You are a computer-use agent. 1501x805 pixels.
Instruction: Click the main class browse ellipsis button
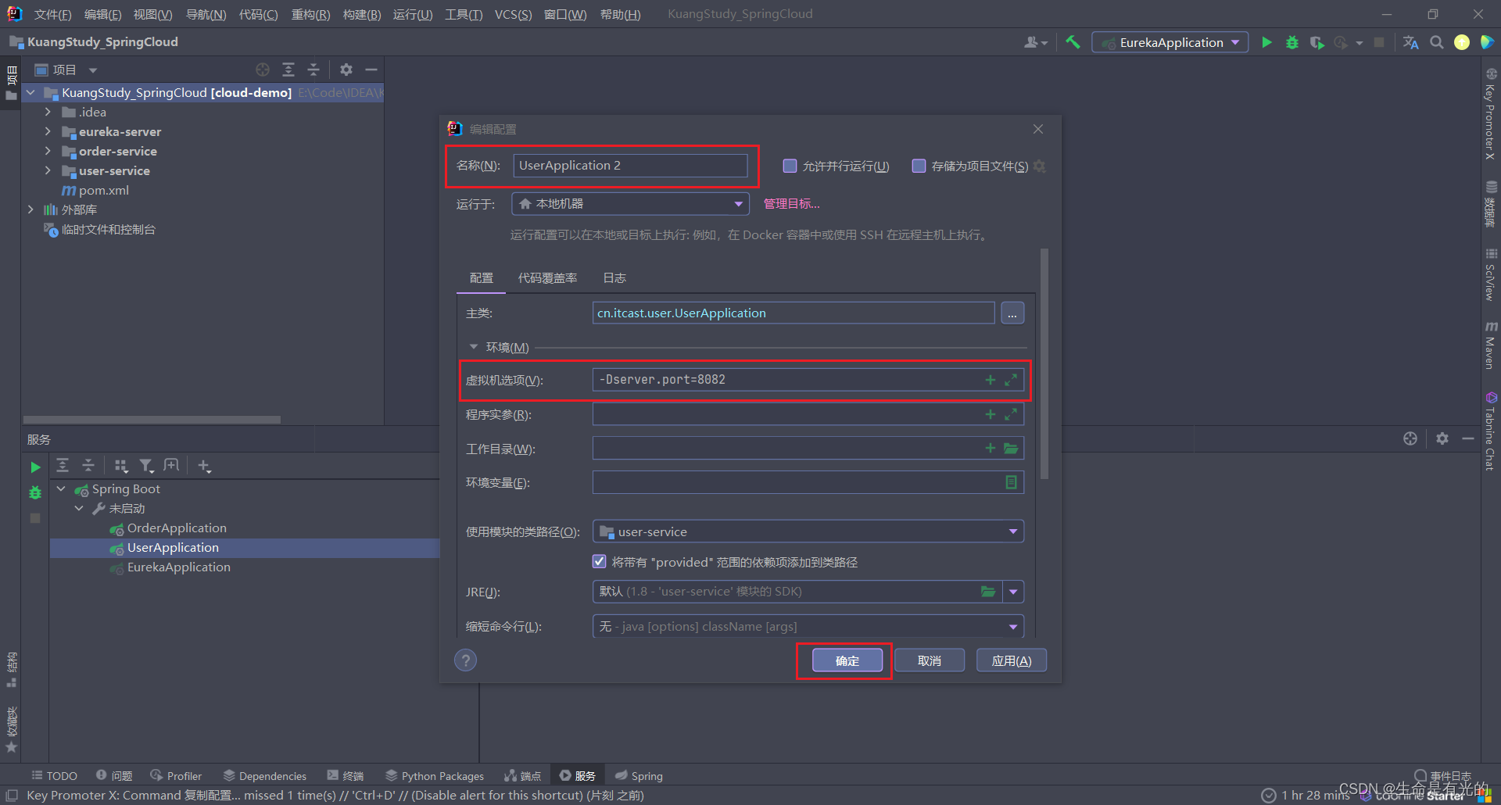[1012, 313]
